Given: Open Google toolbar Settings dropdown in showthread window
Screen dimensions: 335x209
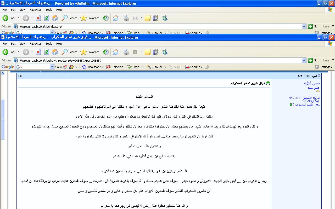Looking at the screenshot, I should point(324,67).
